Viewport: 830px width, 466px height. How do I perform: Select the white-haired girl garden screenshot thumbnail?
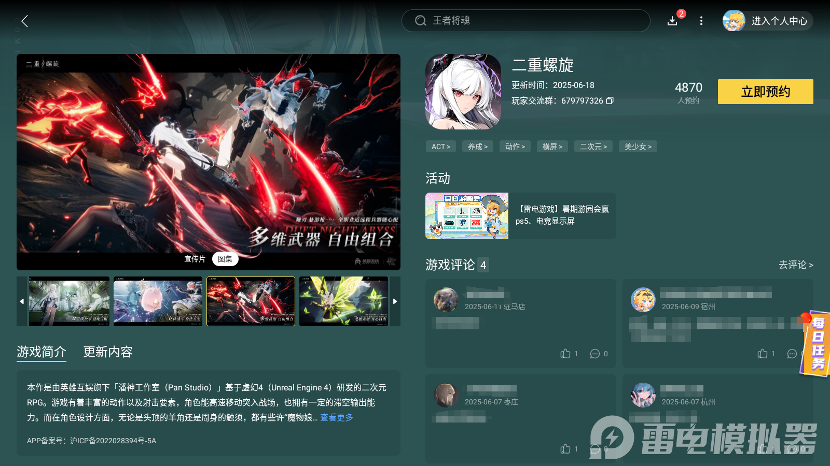(x=69, y=301)
